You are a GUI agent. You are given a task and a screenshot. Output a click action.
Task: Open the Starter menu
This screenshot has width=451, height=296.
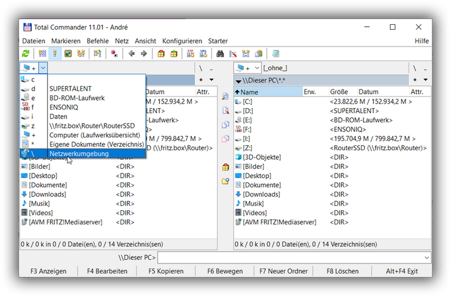(x=217, y=41)
